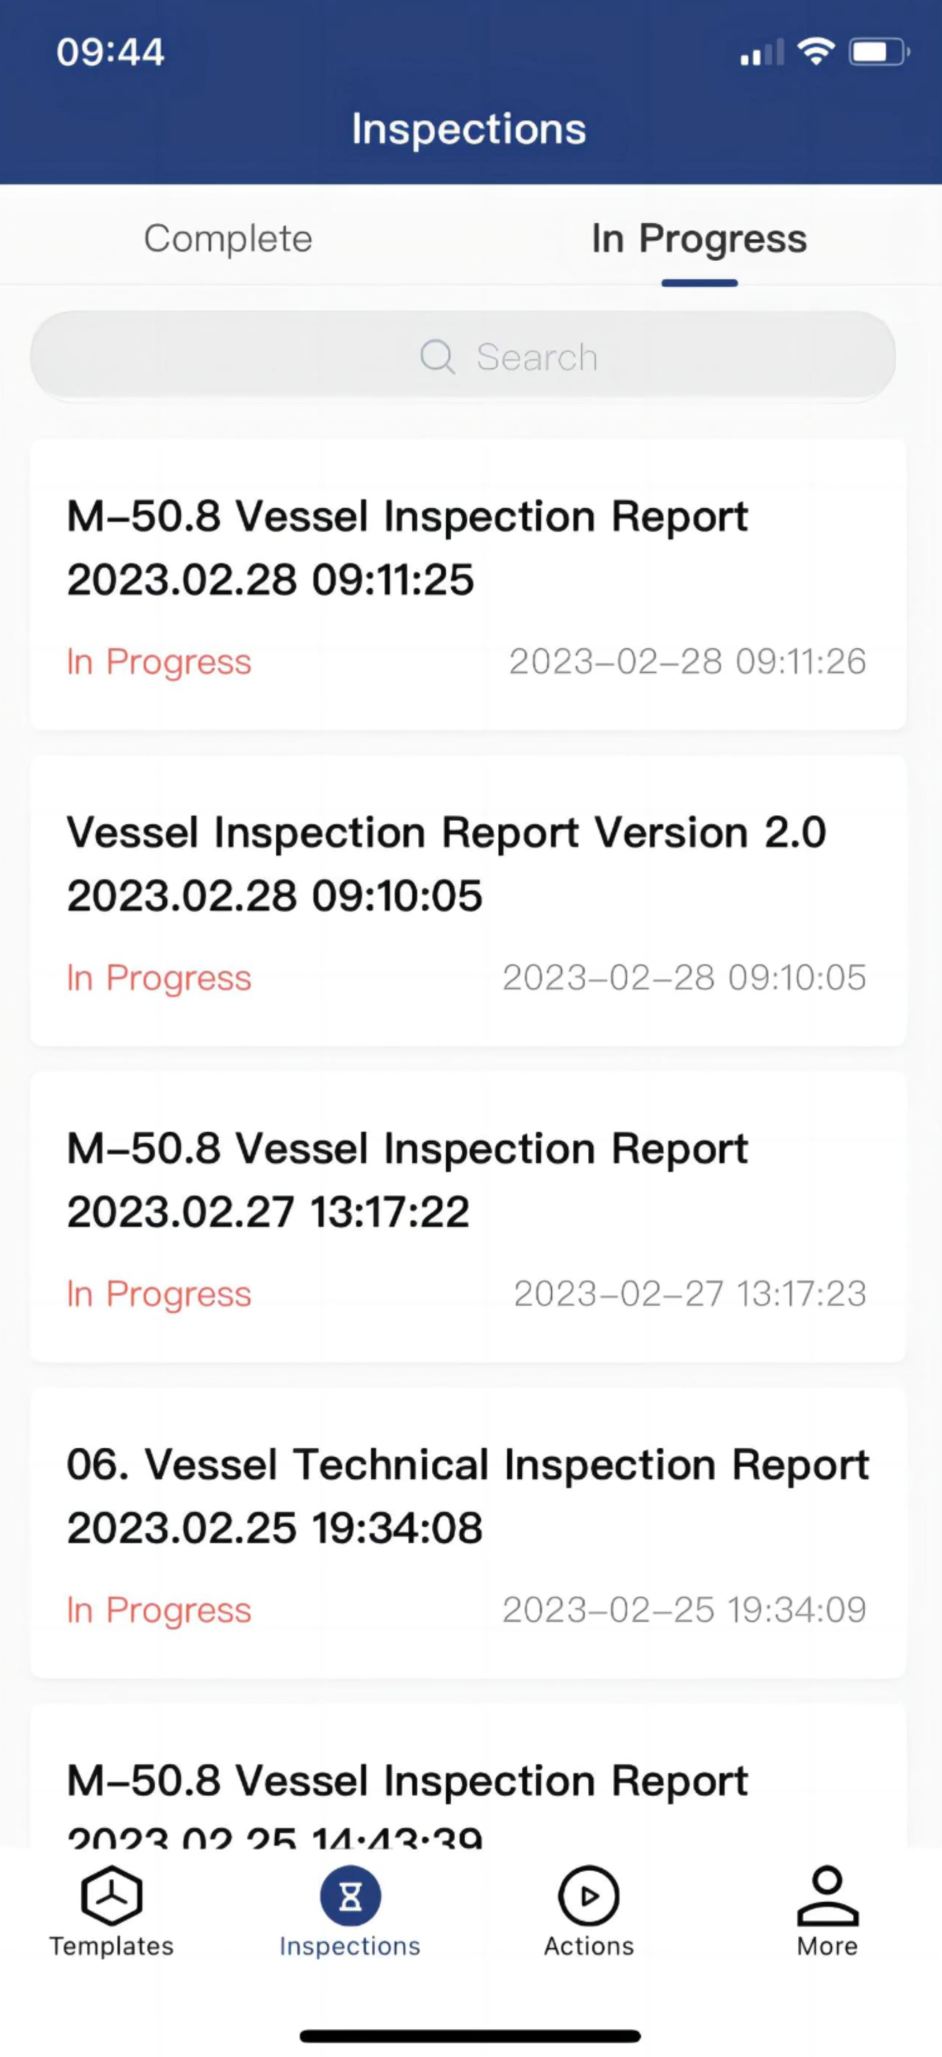
Task: Check the Wi-Fi status icon
Action: point(816,52)
